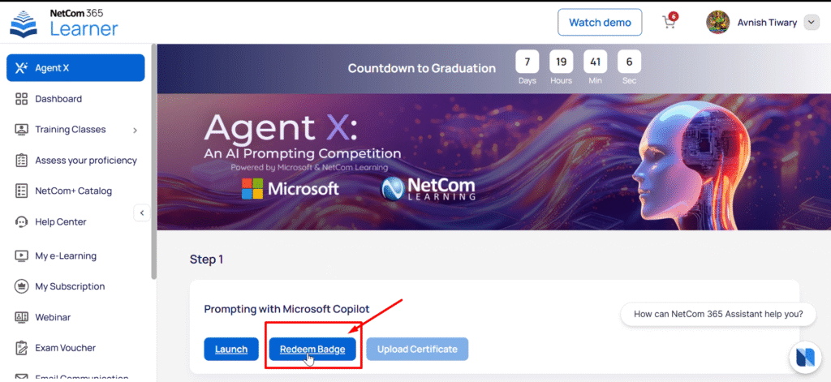Image resolution: width=831 pixels, height=382 pixels.
Task: Click the NetCom+ Catalog list icon
Action: (x=21, y=191)
